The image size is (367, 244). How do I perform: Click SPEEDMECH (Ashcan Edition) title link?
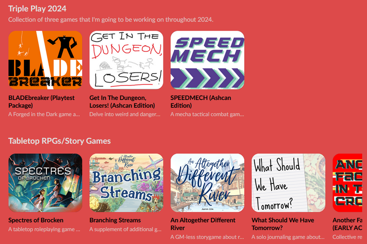click(x=201, y=102)
